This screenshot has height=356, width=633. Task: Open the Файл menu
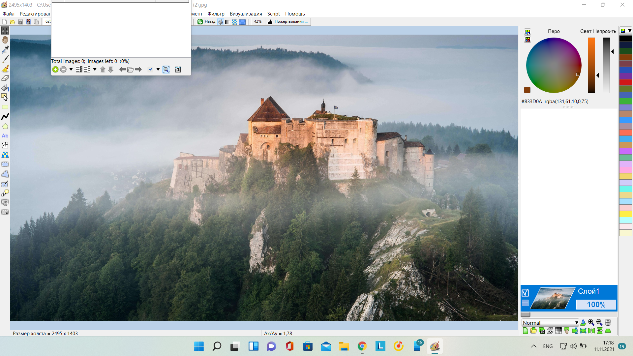(x=9, y=14)
